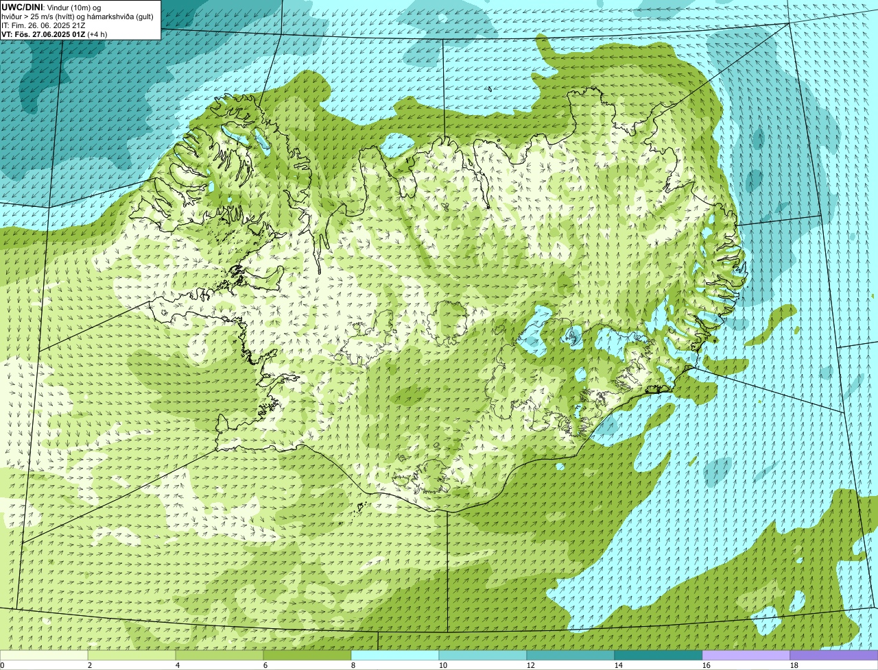This screenshot has height=670, width=878.
Task: Click the legend scale label "12"
Action: click(531, 665)
